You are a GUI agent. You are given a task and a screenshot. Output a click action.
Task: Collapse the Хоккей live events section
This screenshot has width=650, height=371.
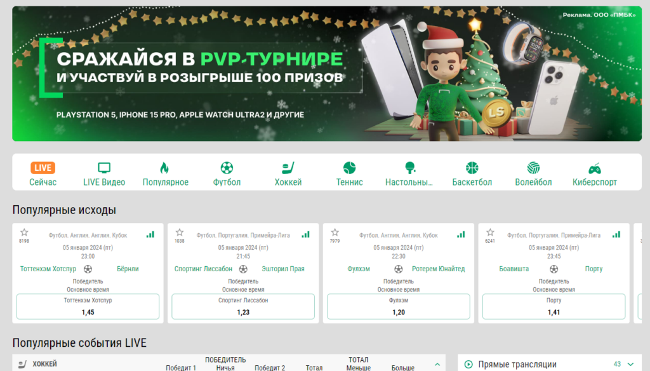coord(437,365)
